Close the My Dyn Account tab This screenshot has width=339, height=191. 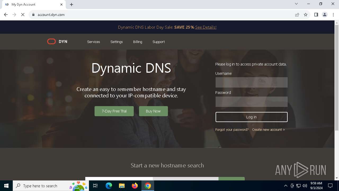(61, 5)
